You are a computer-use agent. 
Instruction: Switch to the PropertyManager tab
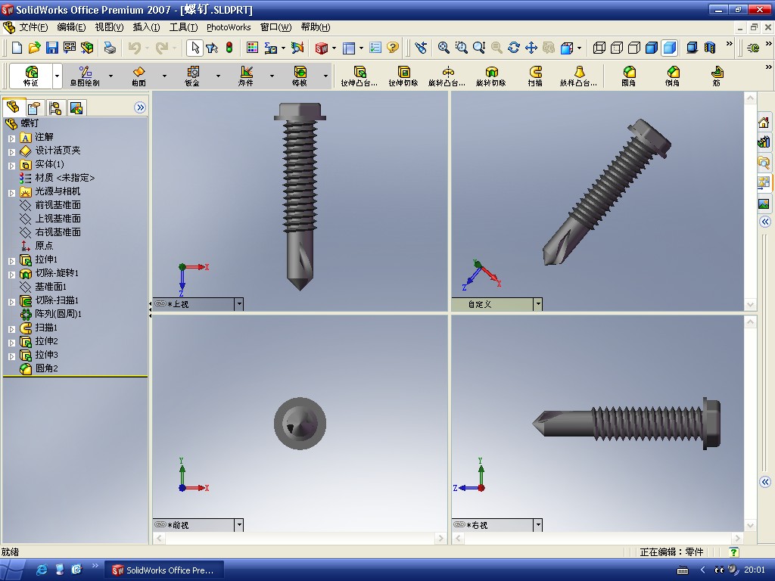pos(34,107)
